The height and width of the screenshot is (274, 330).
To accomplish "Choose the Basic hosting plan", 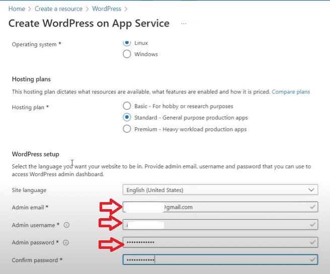I will [x=127, y=106].
